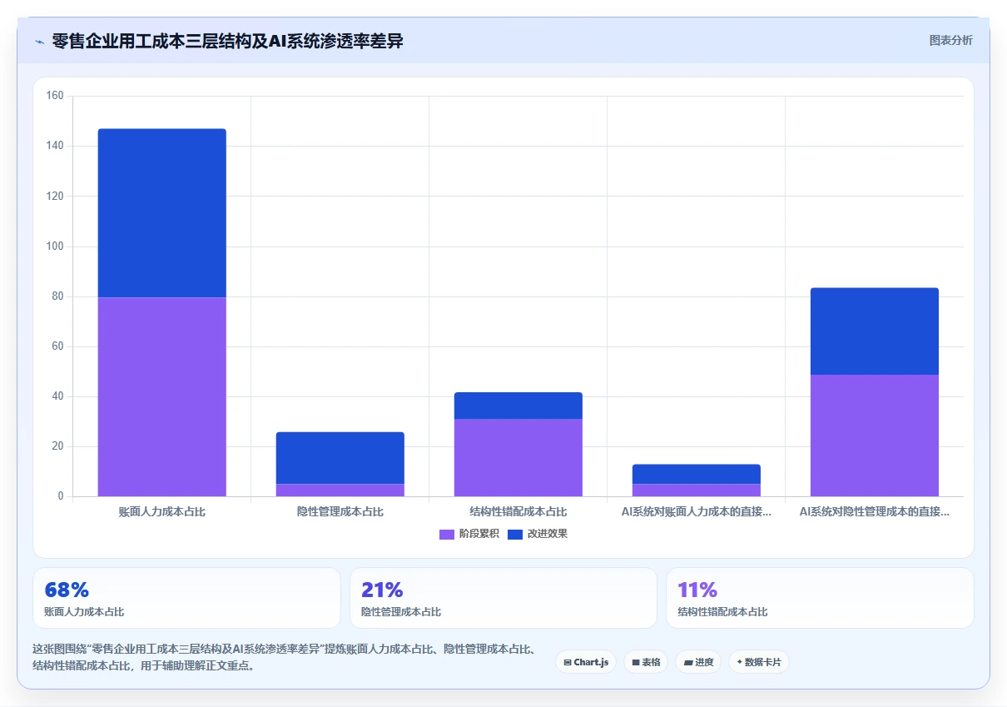The image size is (1007, 707).
Task: Click the x-axis label 结构性错配成本占比
Action: (518, 512)
